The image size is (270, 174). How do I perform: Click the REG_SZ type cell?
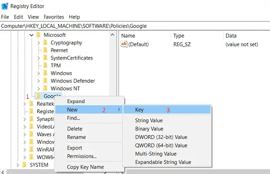[182, 44]
